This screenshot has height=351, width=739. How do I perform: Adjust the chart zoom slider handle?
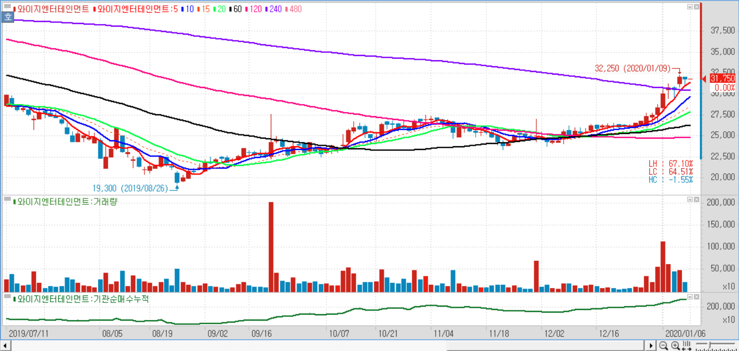click(709, 345)
